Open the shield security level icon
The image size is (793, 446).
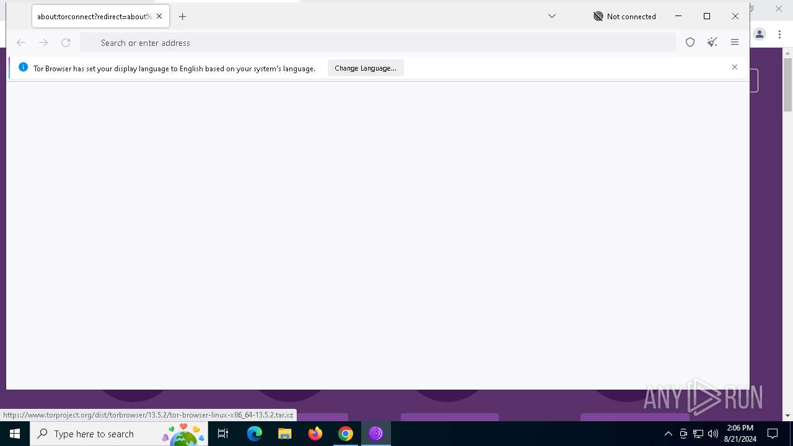[x=690, y=43]
